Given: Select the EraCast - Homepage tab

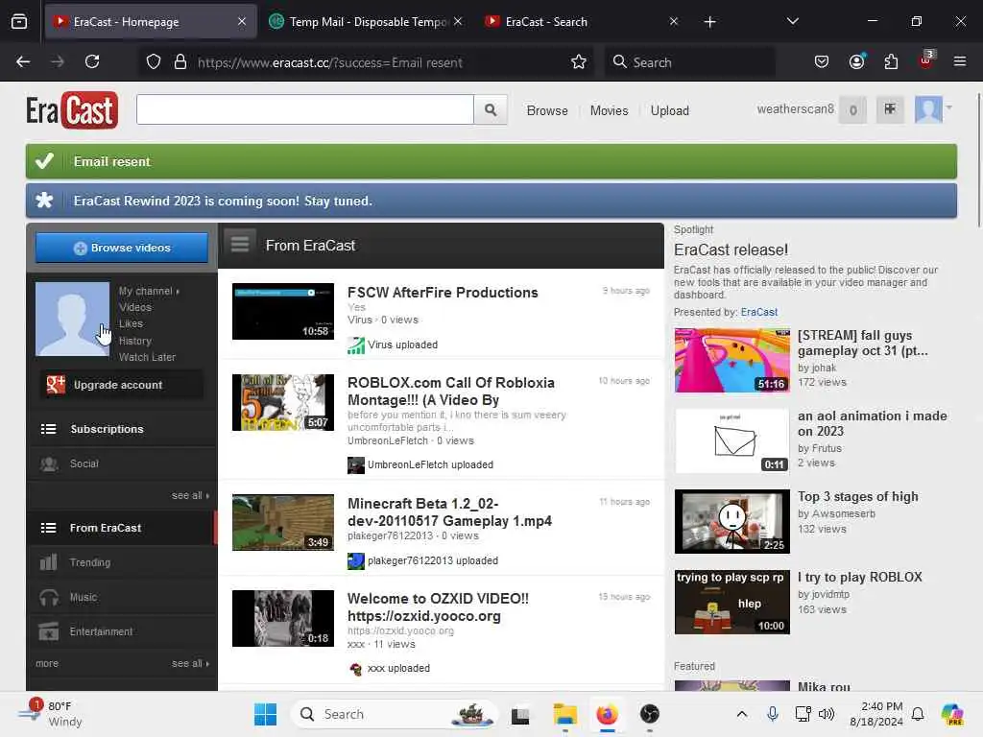Looking at the screenshot, I should [151, 22].
